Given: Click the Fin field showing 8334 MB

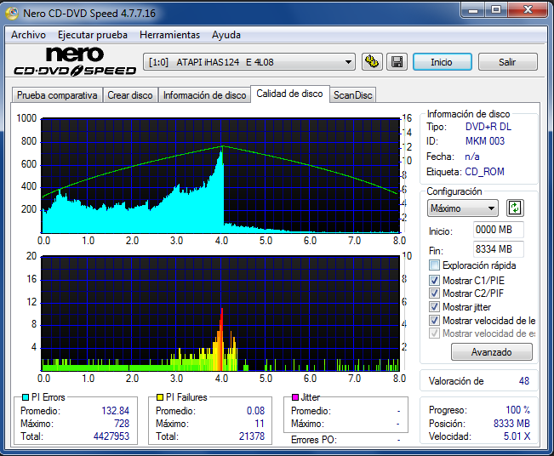Looking at the screenshot, I should [x=498, y=249].
